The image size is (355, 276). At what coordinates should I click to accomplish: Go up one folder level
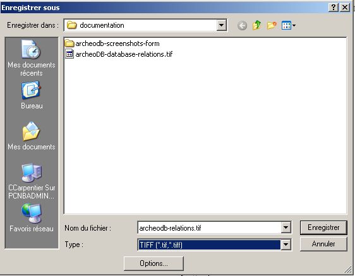tap(256, 25)
